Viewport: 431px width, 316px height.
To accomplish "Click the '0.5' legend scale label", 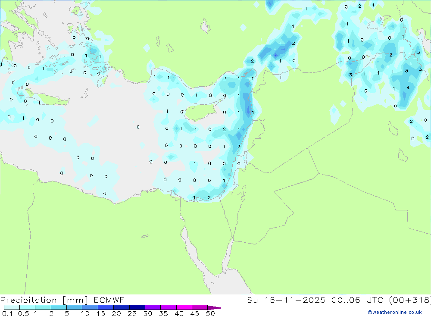I will [x=23, y=313].
